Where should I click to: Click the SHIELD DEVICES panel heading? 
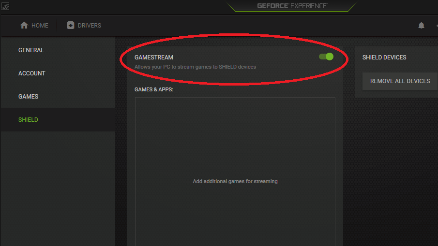(x=384, y=58)
